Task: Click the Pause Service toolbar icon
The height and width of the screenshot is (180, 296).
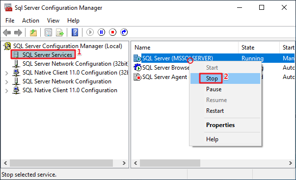Action: click(x=102, y=32)
